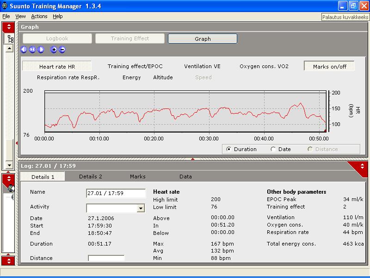Click the previous graph navigation arrow icon
The width and height of the screenshot is (370, 278).
point(24,50)
